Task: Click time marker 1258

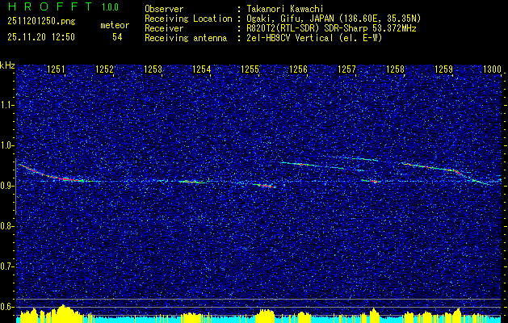Action: click(x=396, y=69)
